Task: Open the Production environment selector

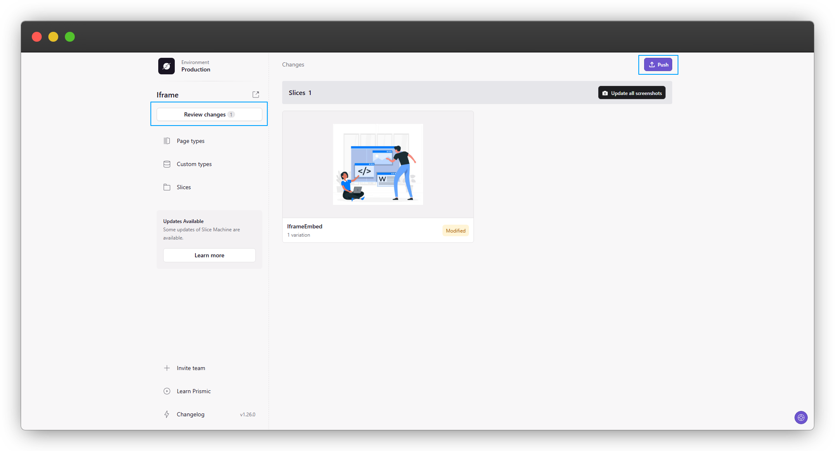Action: point(196,66)
